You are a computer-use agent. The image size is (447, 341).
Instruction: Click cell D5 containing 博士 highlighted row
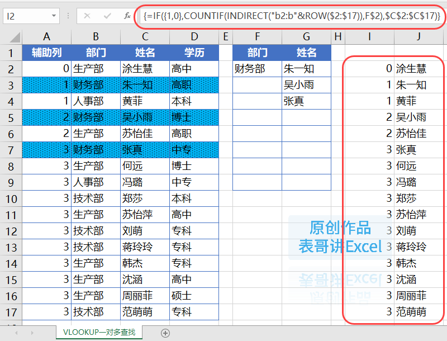point(194,117)
